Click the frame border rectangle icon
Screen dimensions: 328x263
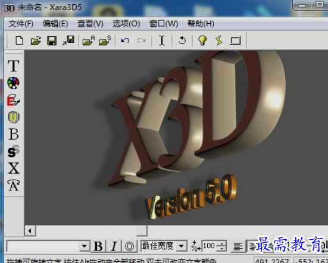tap(235, 40)
